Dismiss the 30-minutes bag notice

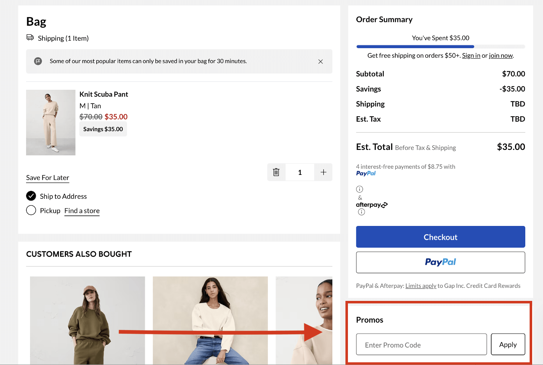pos(320,61)
